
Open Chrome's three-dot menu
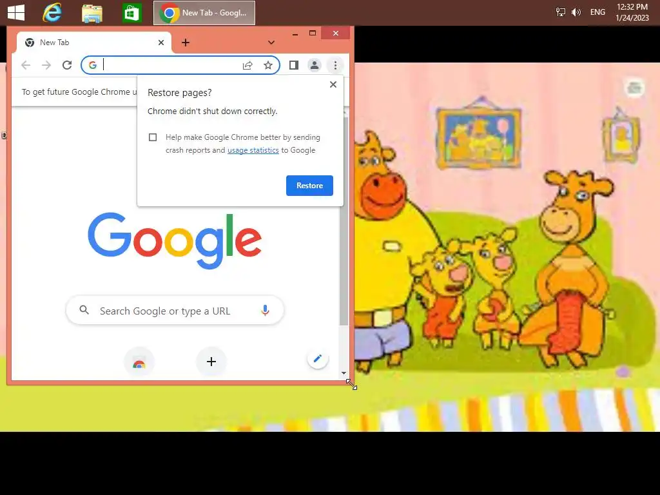pyautogui.click(x=335, y=65)
